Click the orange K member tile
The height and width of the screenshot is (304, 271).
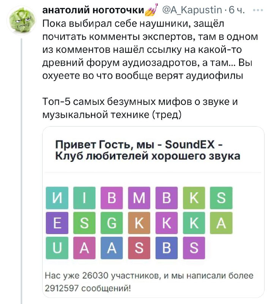(x=139, y=223)
